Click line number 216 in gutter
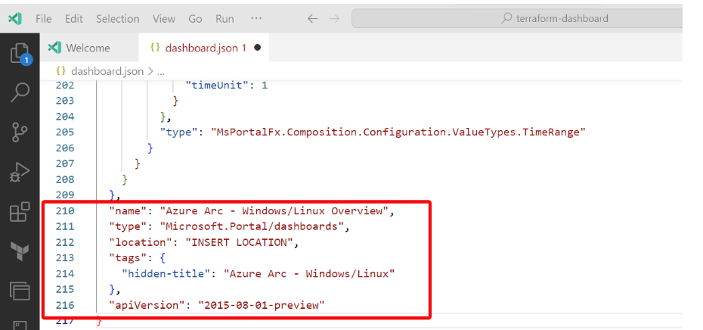Viewport: 703px width, 330px height. (65, 305)
